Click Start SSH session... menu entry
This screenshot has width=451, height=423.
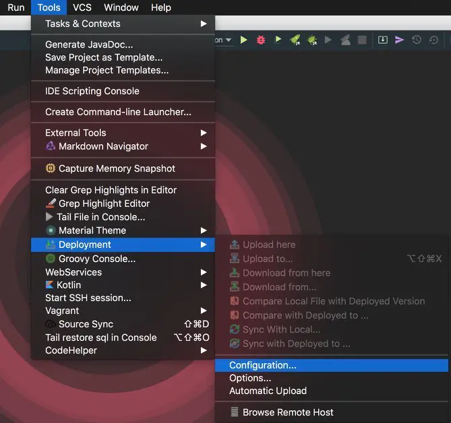[x=88, y=298]
